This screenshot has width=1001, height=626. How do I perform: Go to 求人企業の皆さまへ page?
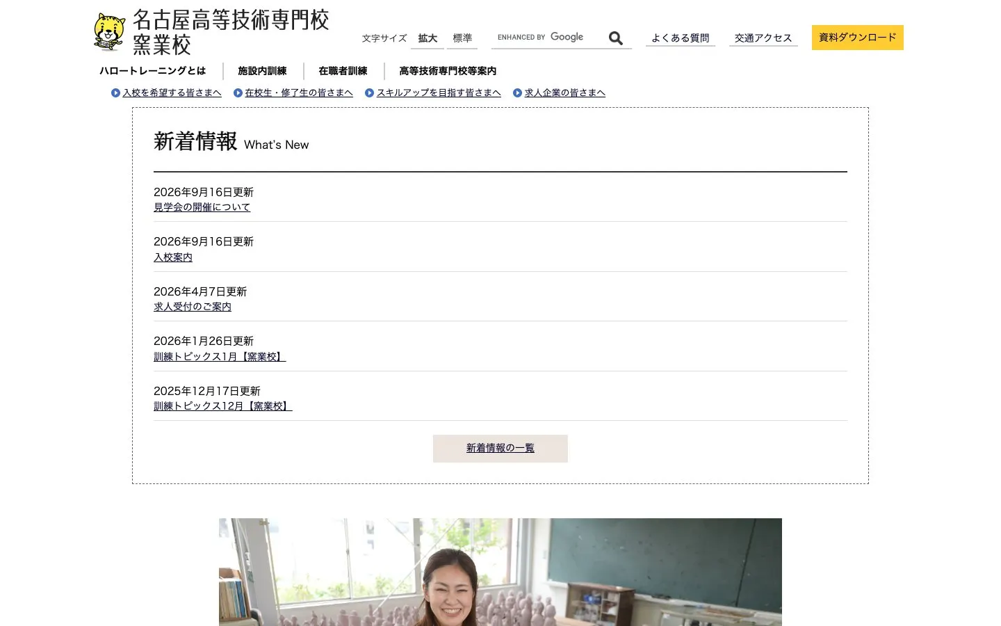pyautogui.click(x=565, y=93)
